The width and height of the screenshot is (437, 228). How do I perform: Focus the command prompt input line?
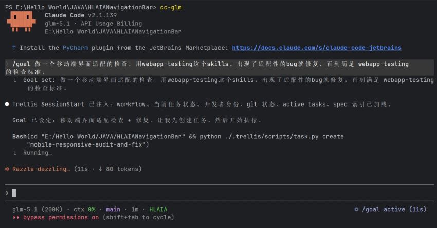[x=220, y=193]
